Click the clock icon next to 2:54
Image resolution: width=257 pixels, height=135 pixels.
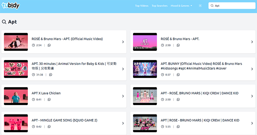(x=33, y=45)
